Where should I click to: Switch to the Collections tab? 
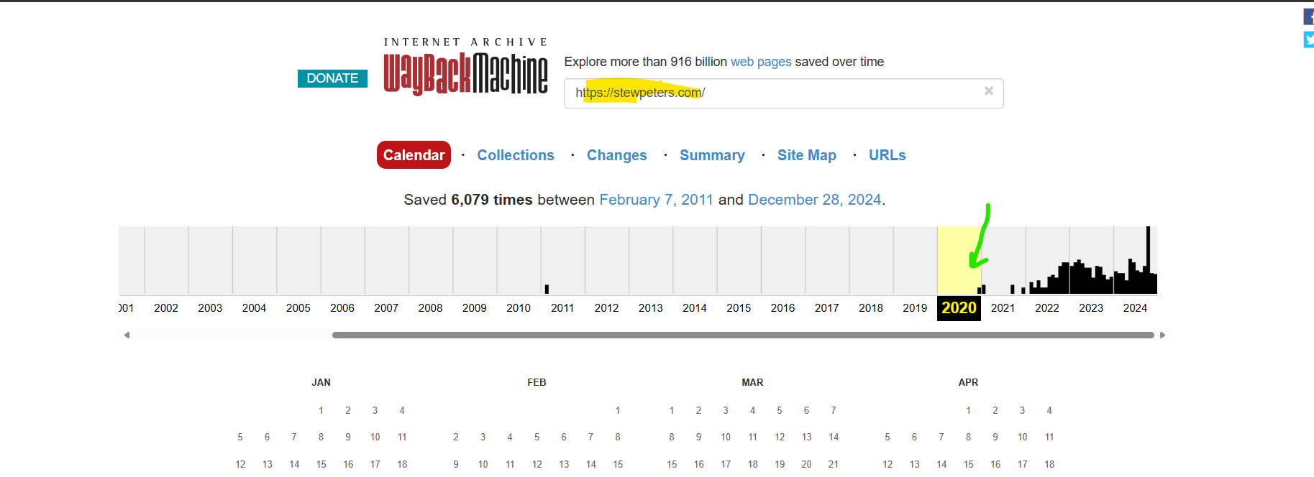pyautogui.click(x=516, y=155)
